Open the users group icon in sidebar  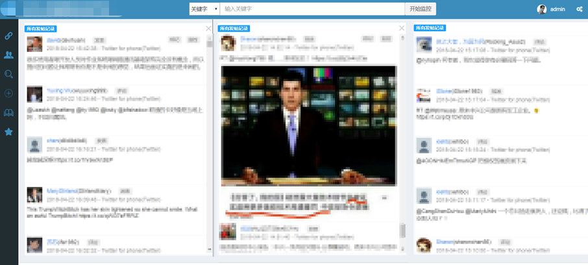point(8,55)
